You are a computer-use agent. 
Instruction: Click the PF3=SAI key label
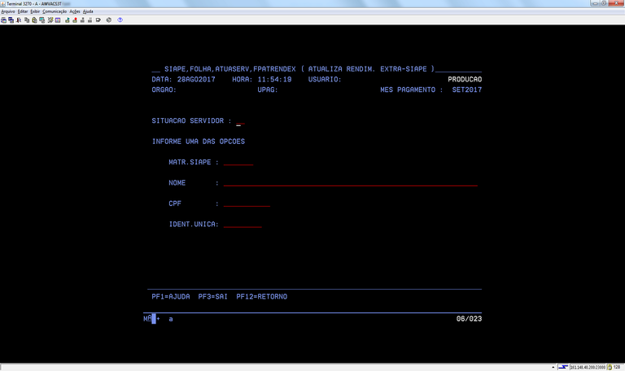click(x=213, y=296)
